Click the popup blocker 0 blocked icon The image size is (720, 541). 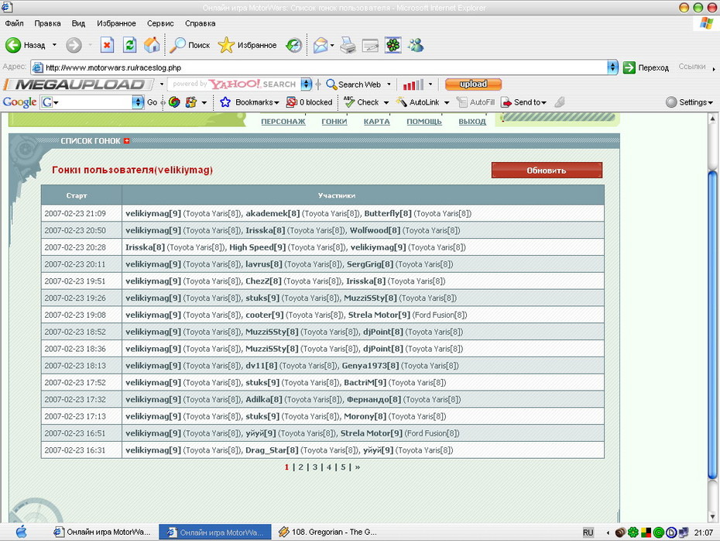292,102
